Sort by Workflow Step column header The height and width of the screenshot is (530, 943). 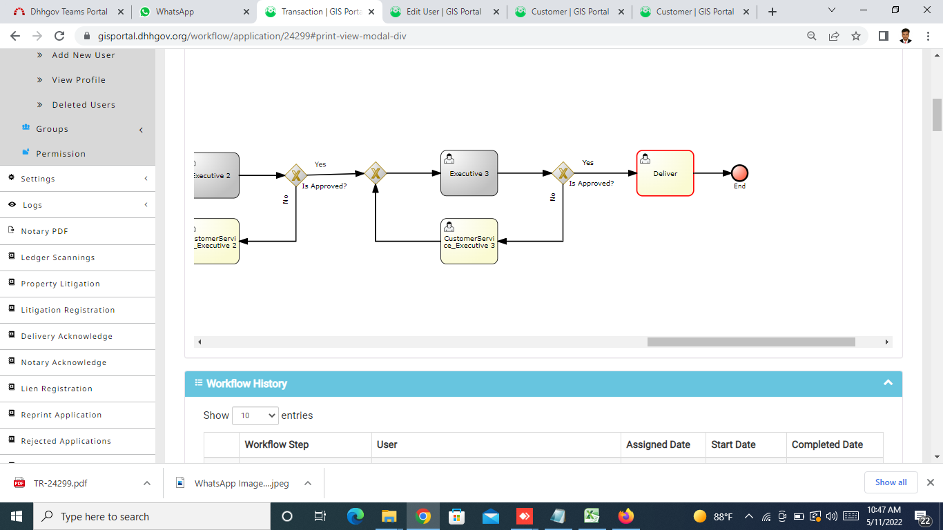pyautogui.click(x=305, y=444)
